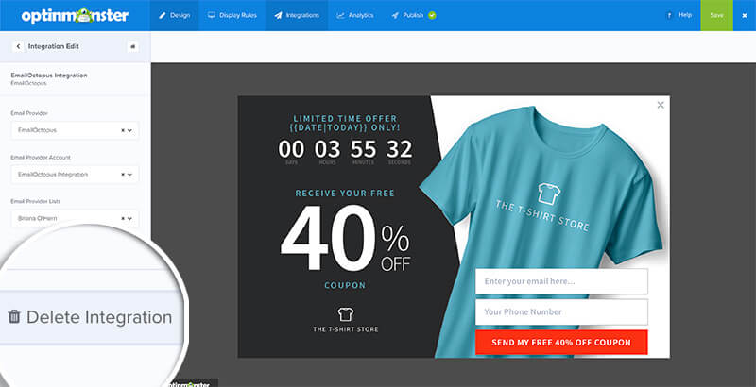756x387 pixels.
Task: Click the Help question mark icon
Action: [x=669, y=15]
